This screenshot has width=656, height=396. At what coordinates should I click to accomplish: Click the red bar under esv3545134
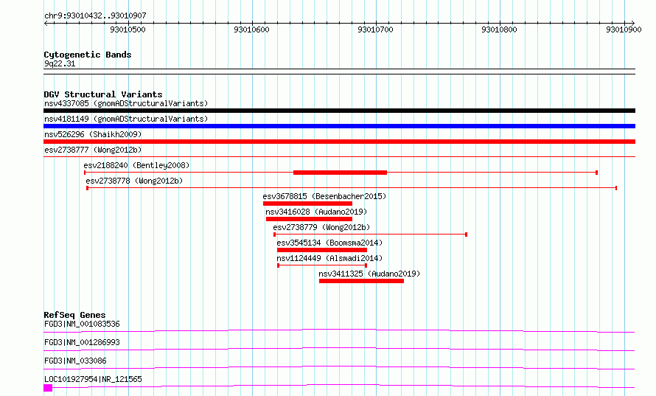click(322, 250)
